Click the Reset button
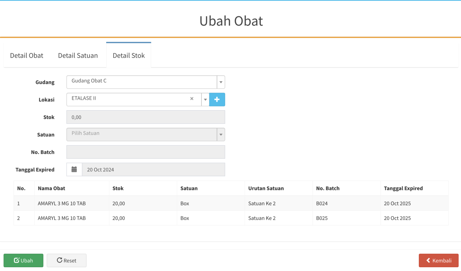 point(67,260)
